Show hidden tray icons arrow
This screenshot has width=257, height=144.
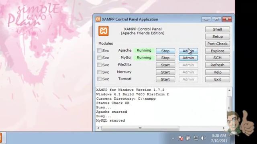173,138
